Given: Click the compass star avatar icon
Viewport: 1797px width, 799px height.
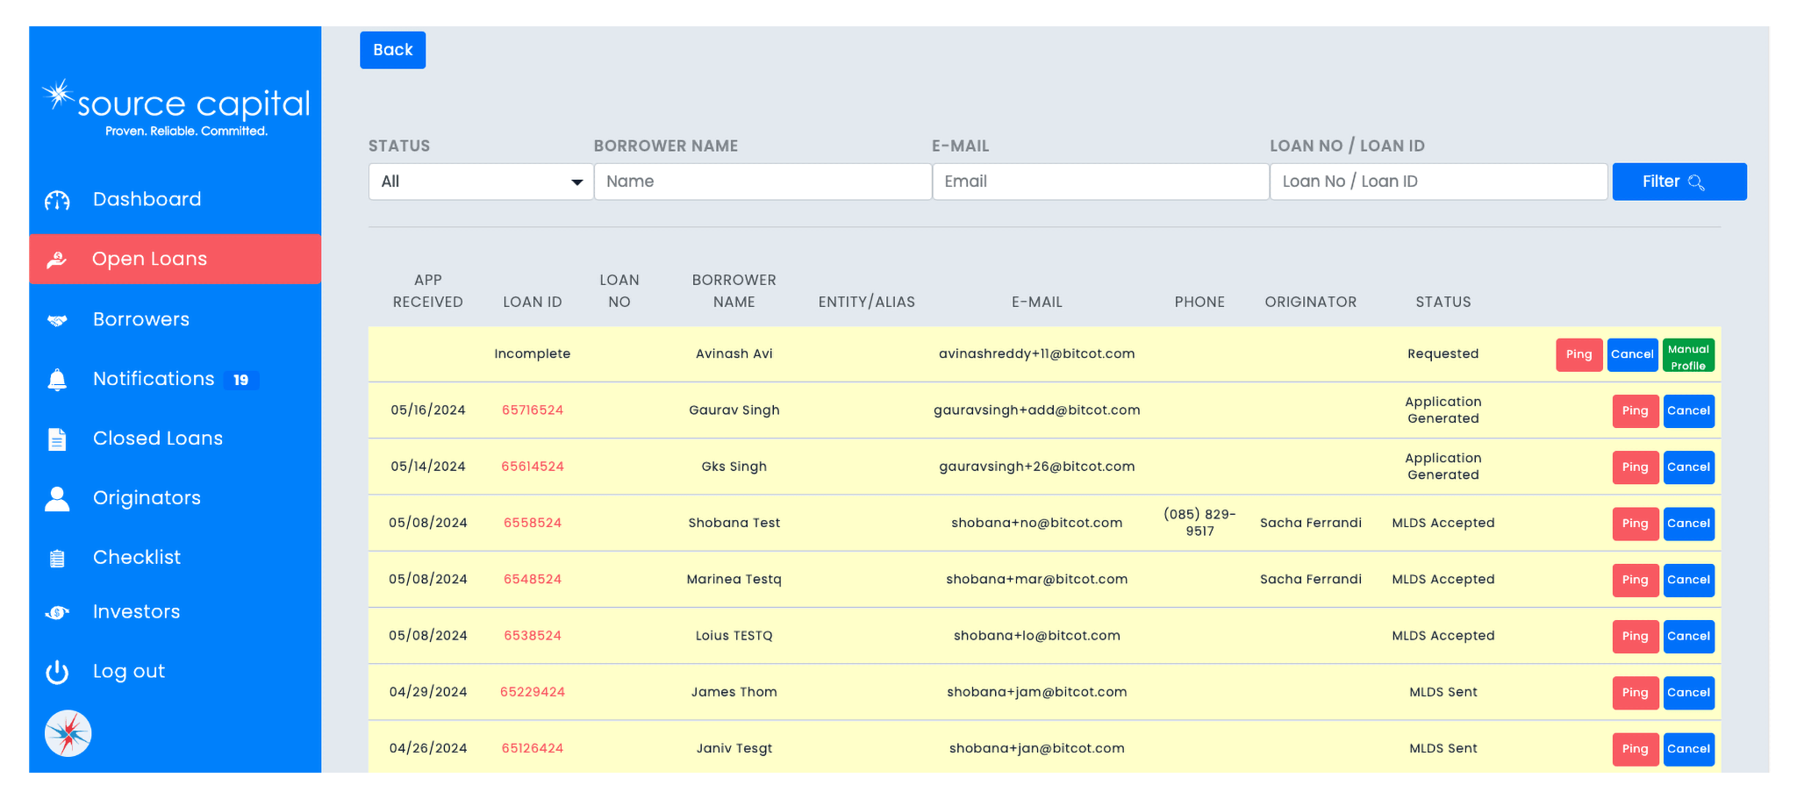Looking at the screenshot, I should pyautogui.click(x=68, y=733).
